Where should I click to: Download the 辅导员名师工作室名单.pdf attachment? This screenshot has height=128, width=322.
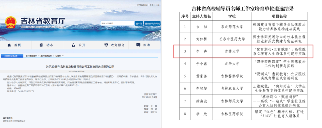coord(14,121)
